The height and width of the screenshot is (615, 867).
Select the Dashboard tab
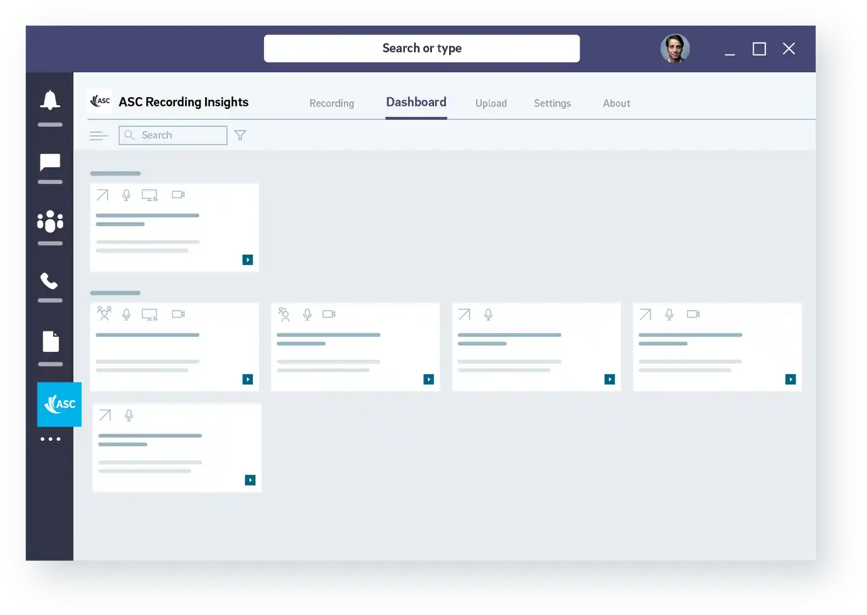pos(416,102)
